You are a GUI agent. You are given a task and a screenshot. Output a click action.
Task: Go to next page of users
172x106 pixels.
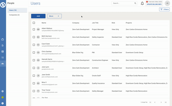(161, 102)
